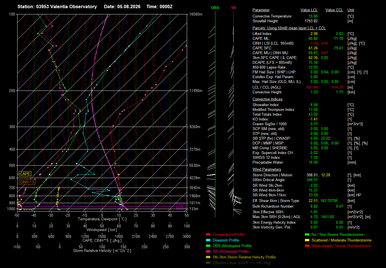Image resolution: width=386 pixels, height=268 pixels.
Task: Click the CAPE ML value '66.82'
Action: coord(313,39)
